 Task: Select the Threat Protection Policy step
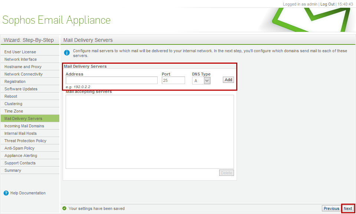(30, 141)
